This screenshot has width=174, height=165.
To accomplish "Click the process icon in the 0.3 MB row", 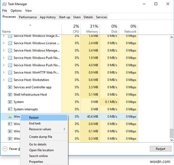I will tap(10, 139).
